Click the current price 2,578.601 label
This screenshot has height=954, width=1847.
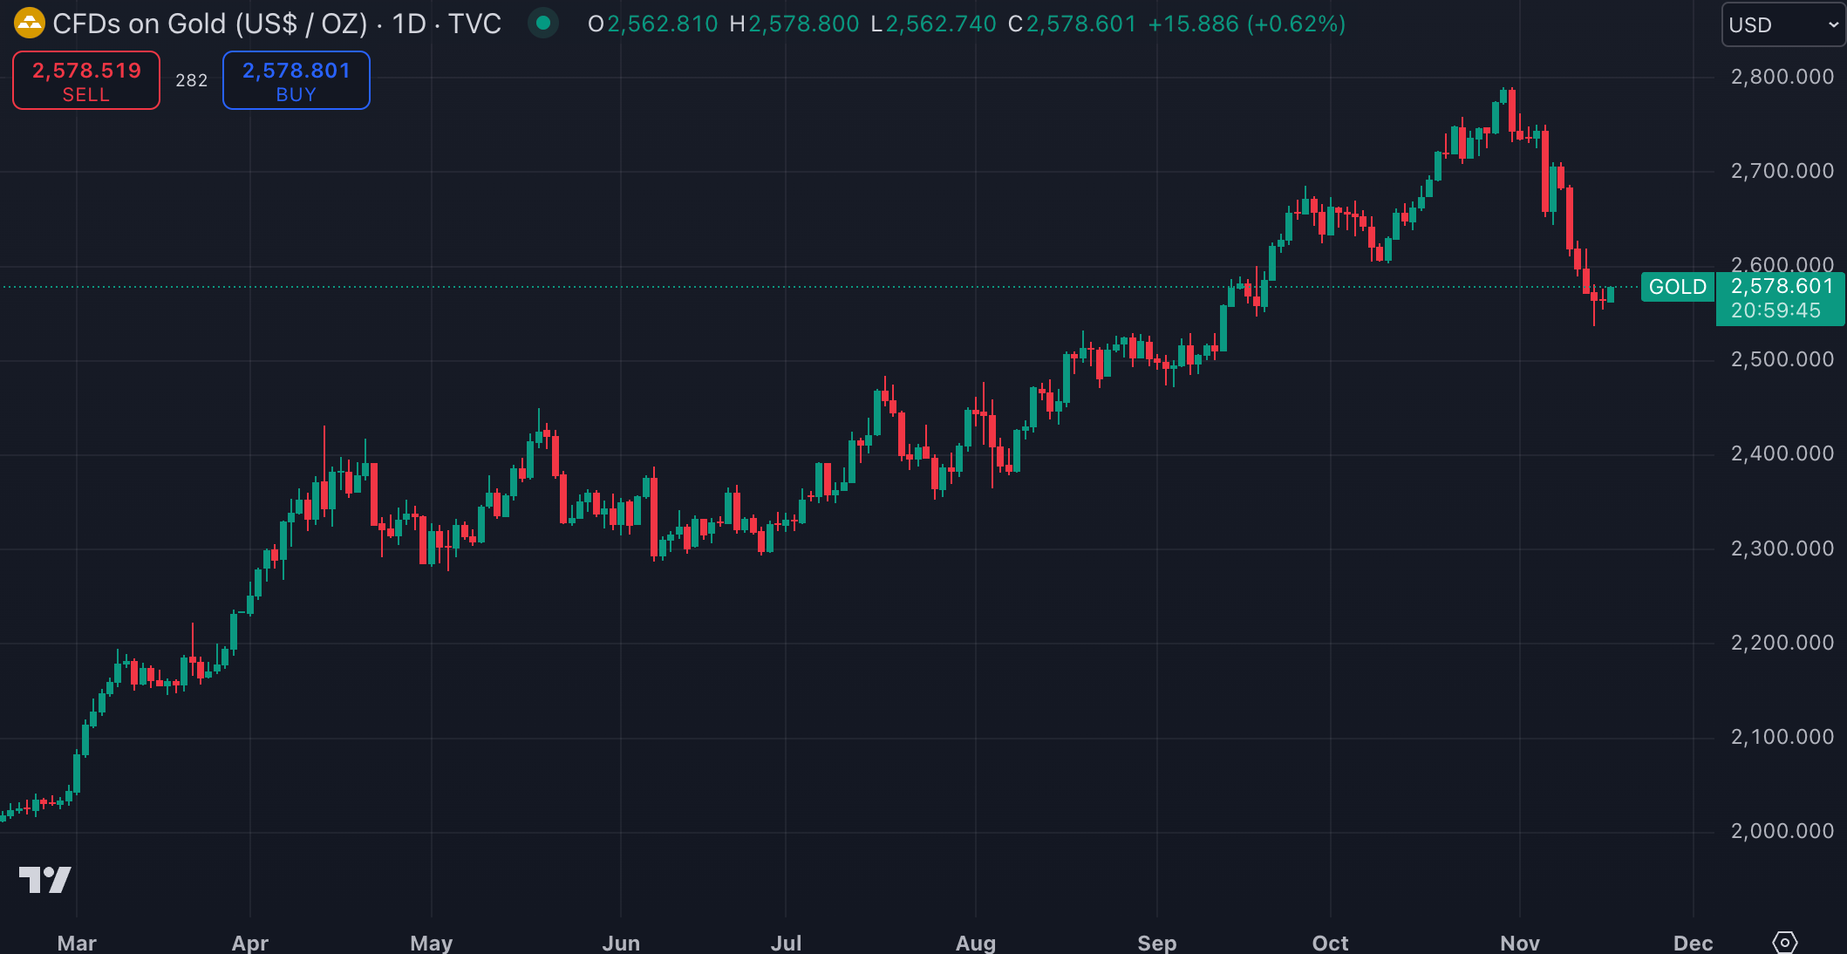(x=1782, y=287)
